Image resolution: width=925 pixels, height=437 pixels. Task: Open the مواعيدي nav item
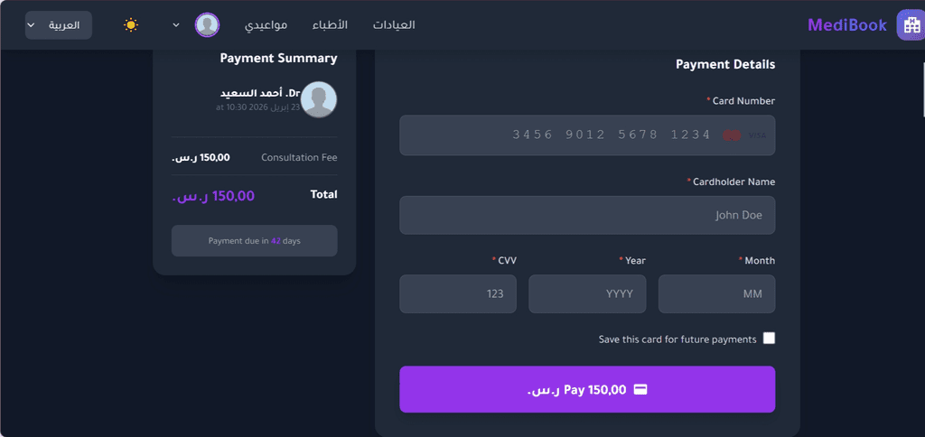click(266, 25)
